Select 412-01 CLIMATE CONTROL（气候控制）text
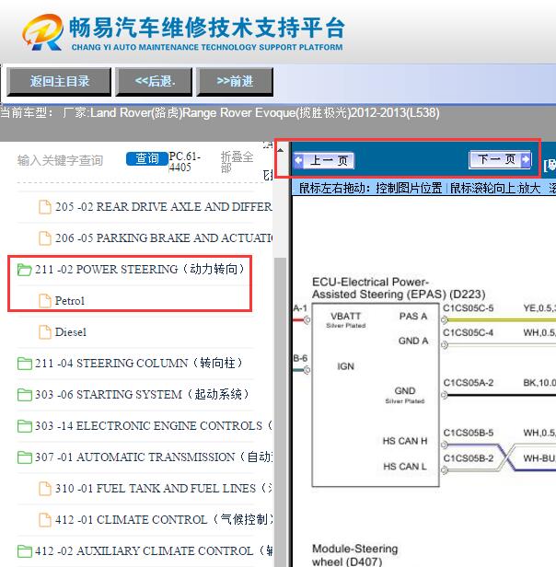Screen dimensions: 556x567 tap(164, 519)
